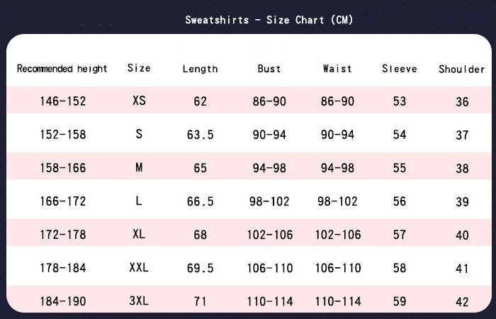Click the XXL size cell

click(139, 267)
